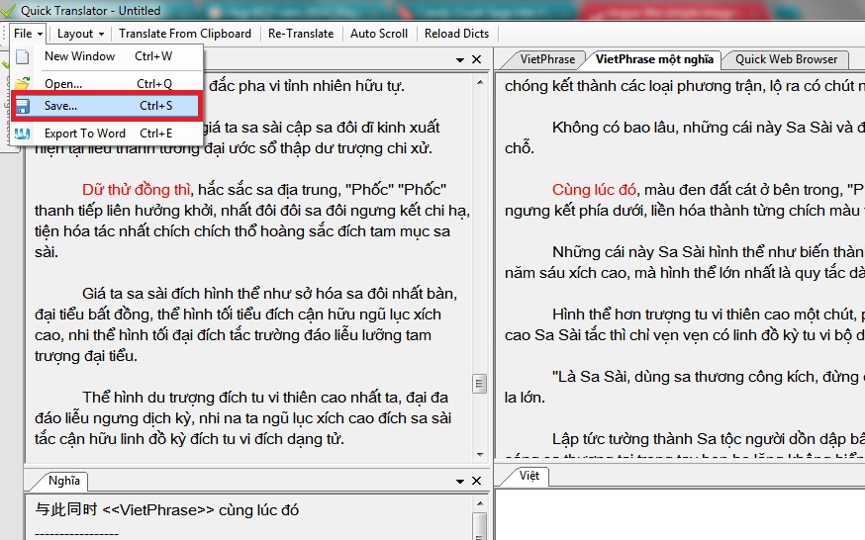Screen dimensions: 865x540
Task: Click the Quick Translator app icon in title bar
Action: (x=10, y=10)
